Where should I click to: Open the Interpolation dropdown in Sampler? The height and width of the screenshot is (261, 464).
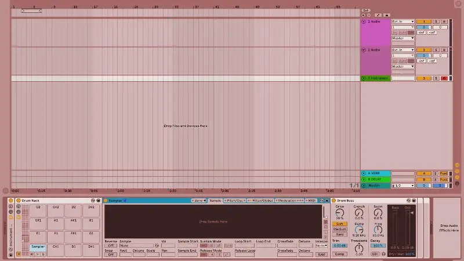click(x=321, y=245)
